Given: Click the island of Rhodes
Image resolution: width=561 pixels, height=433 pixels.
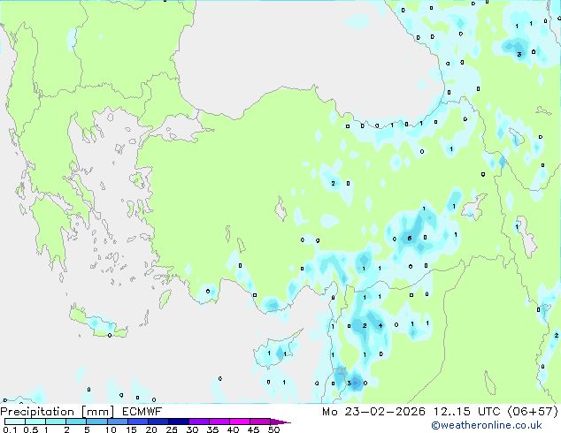Looking at the screenshot, I should tap(165, 299).
